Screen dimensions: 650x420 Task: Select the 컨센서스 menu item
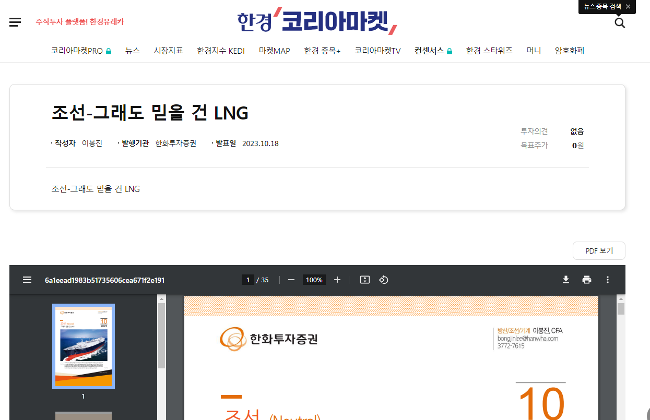click(429, 51)
